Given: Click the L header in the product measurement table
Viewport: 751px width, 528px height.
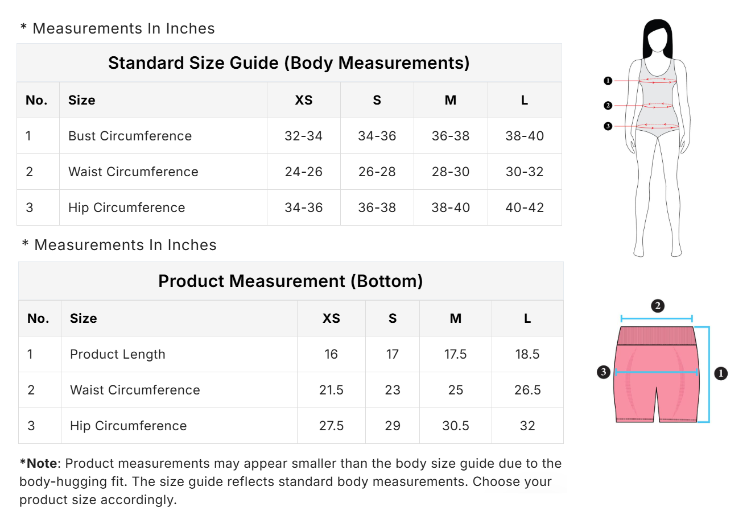Looking at the screenshot, I should coord(527,319).
